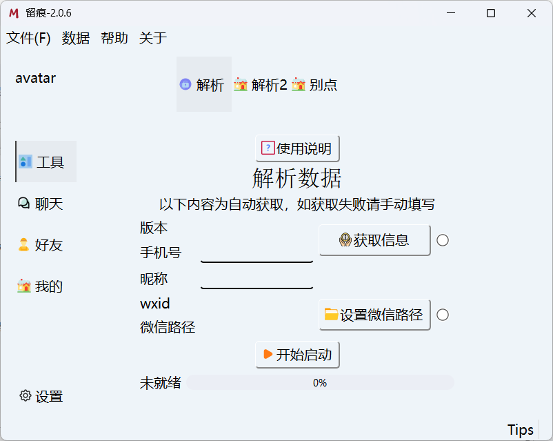Click the orange play icon on 开始启动

(269, 355)
